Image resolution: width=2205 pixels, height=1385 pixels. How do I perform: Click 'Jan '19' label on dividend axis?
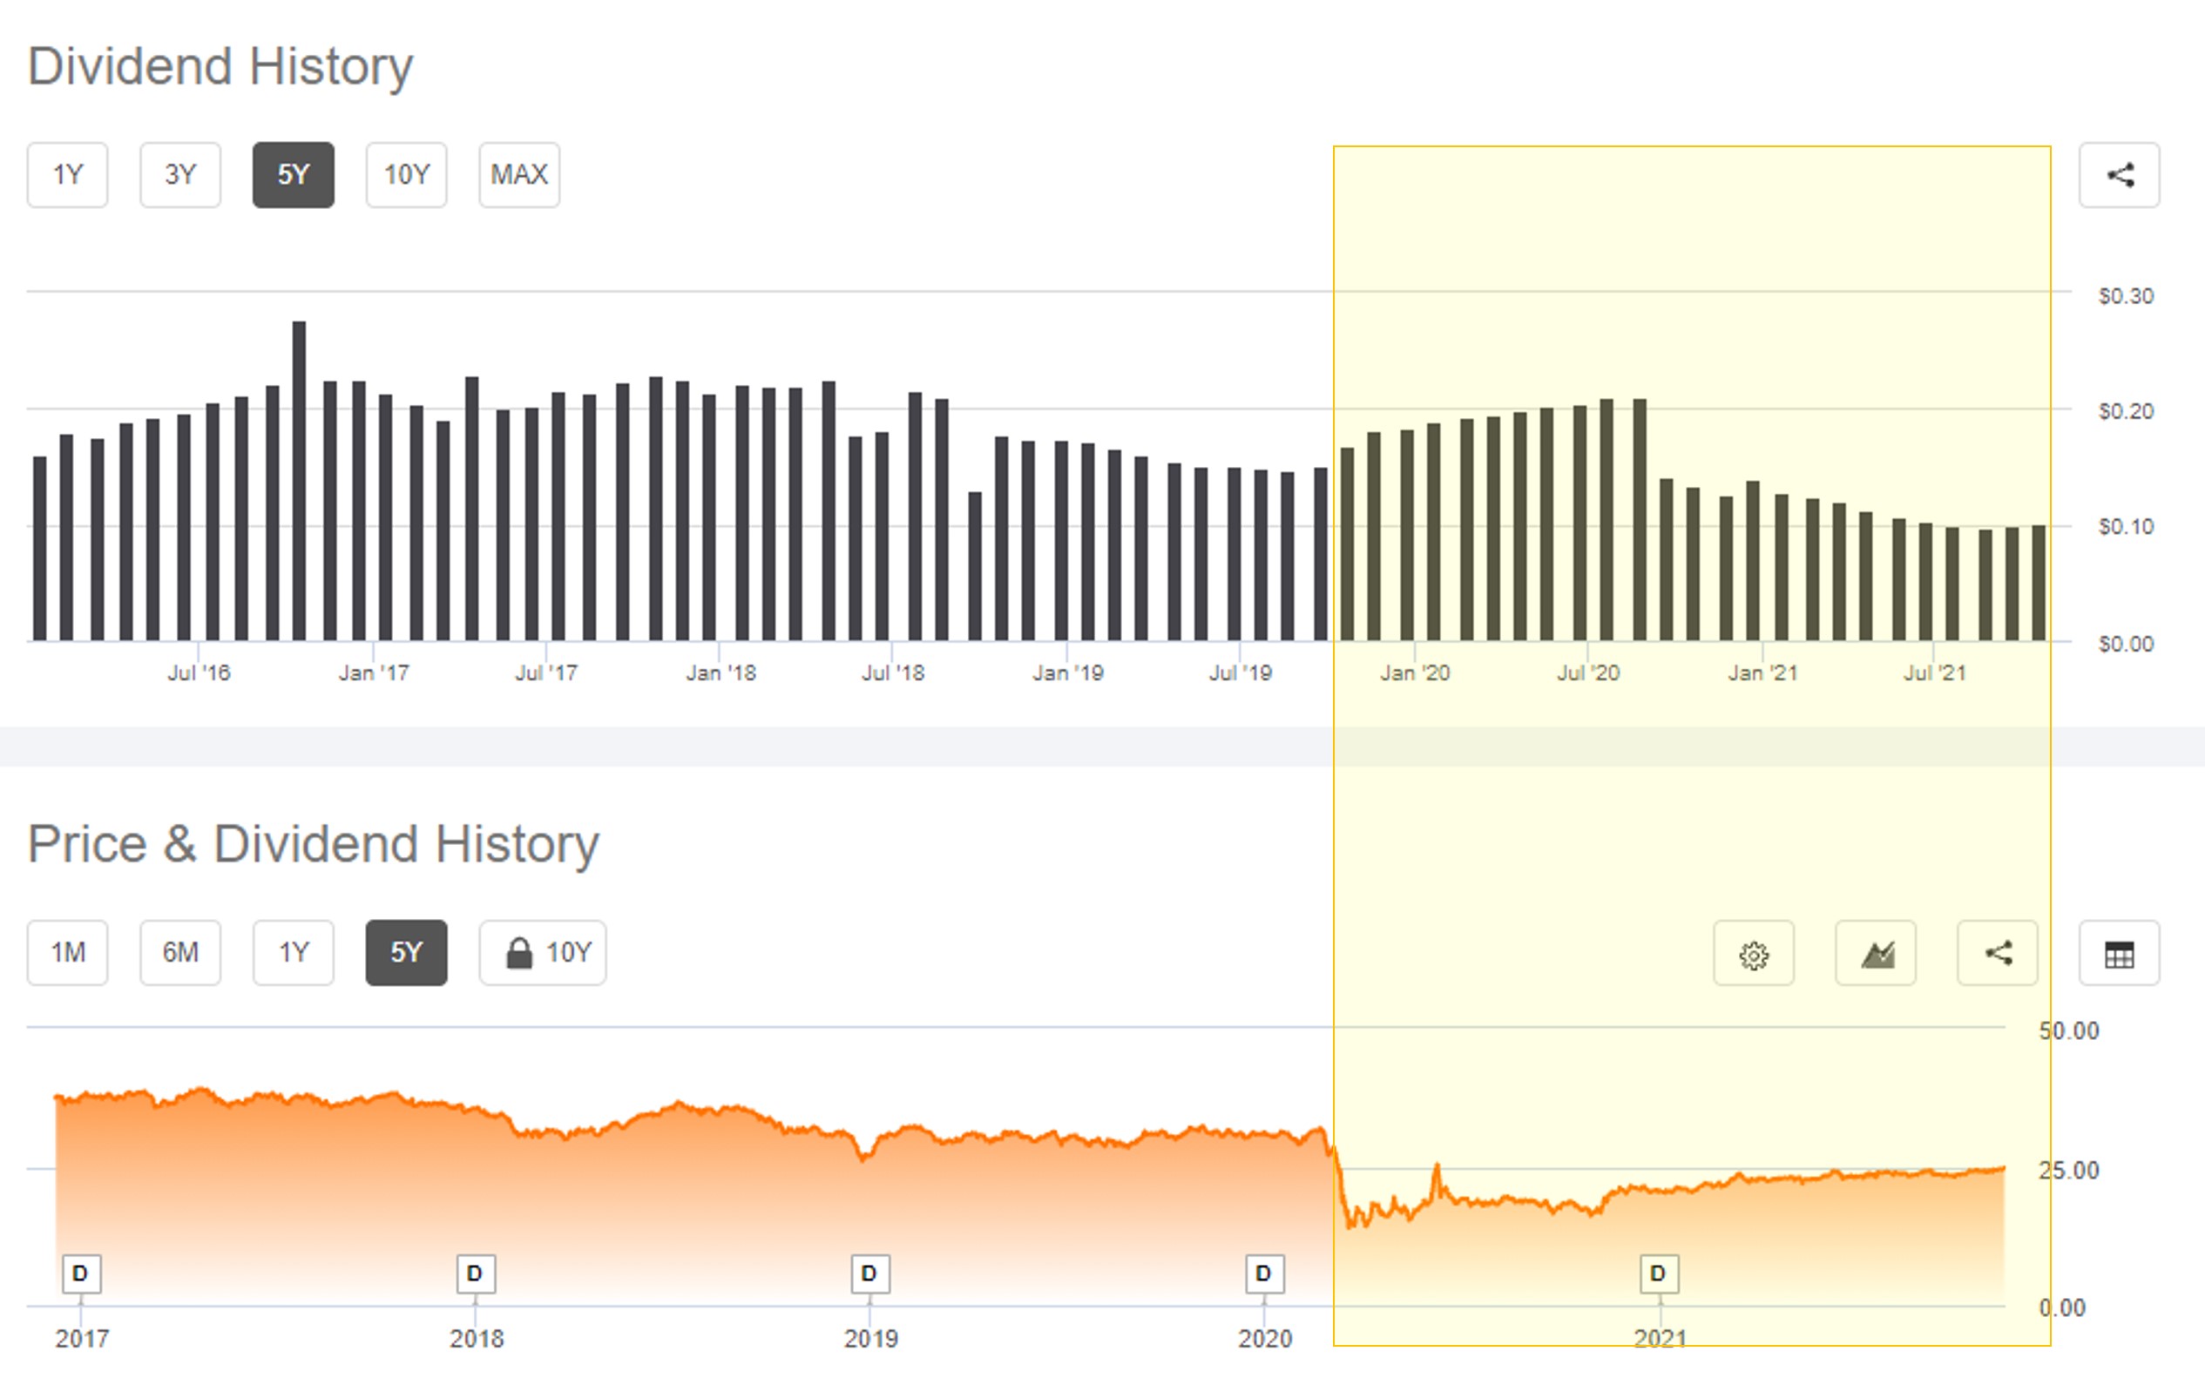[1068, 672]
